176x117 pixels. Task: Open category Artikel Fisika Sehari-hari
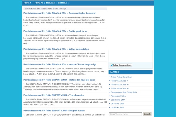click(121, 77)
